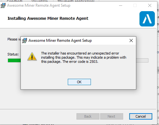Screen dimensions: 159x125
Task: Cancel the installation
Action: [140, 116]
